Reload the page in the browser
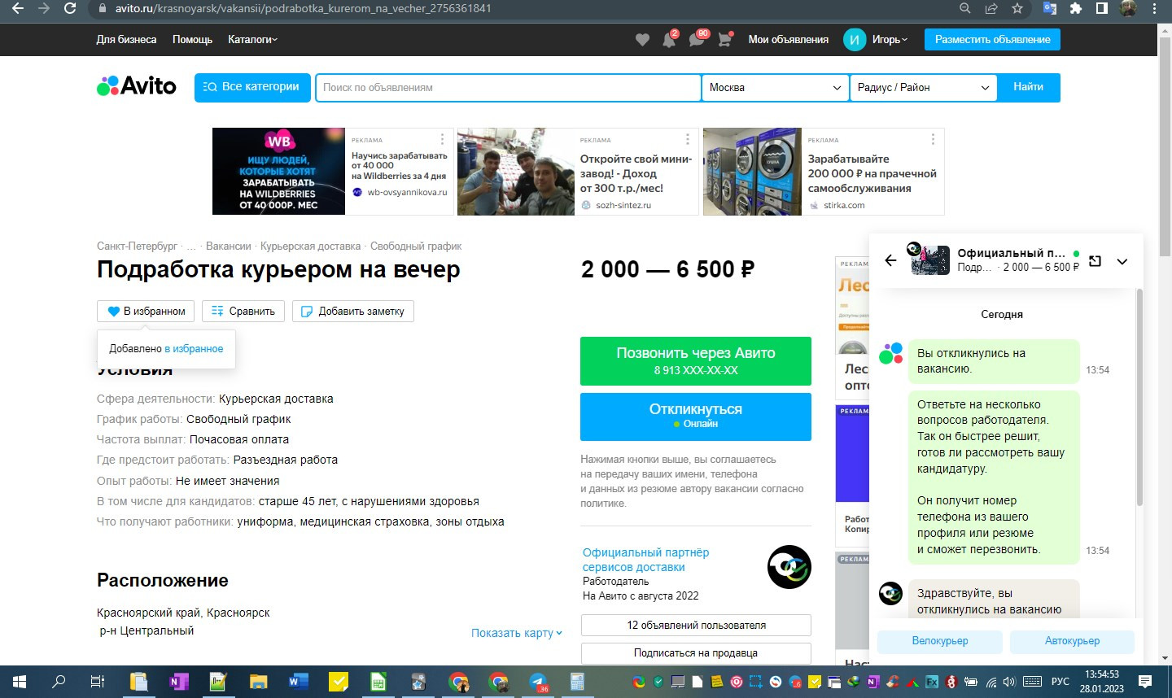 [70, 8]
